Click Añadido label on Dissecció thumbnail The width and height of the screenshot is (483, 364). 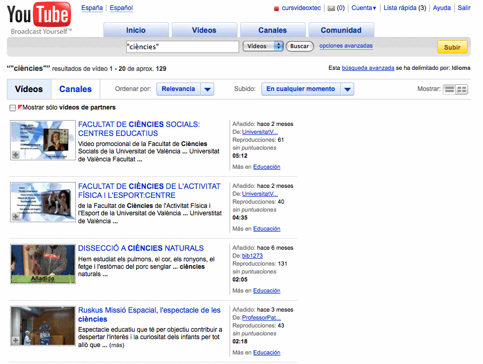(42, 278)
